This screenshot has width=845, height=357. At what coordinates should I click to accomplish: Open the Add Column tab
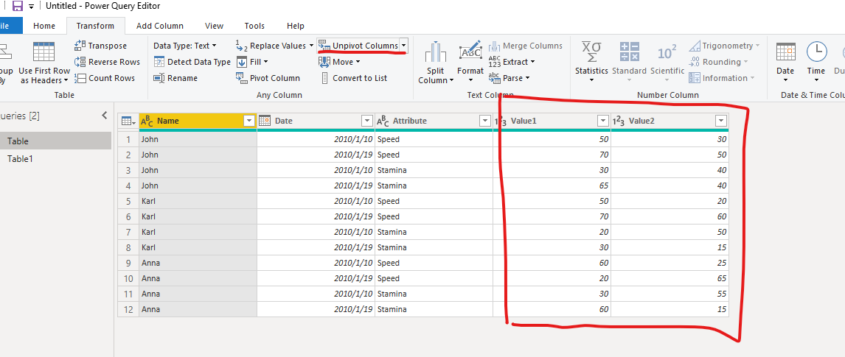[x=159, y=26]
